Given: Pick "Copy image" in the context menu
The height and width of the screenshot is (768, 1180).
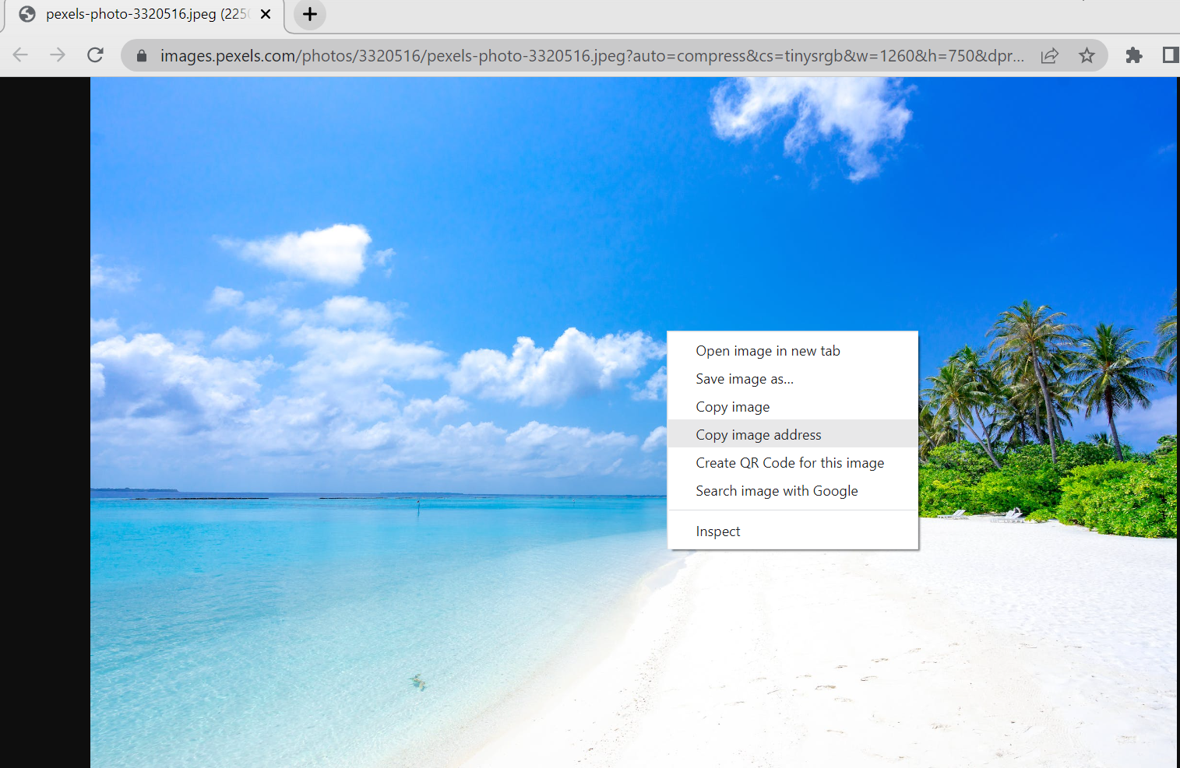Looking at the screenshot, I should [732, 407].
